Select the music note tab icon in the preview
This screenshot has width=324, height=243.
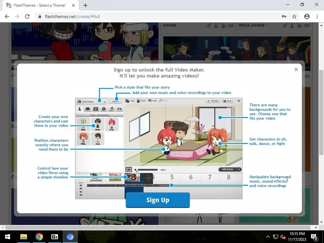(x=112, y=109)
